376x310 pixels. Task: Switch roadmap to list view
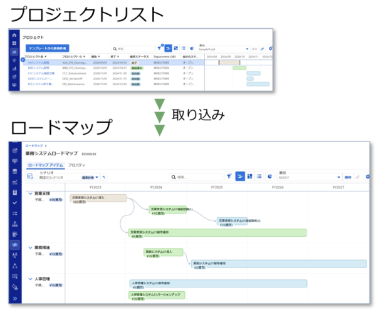pos(259,177)
